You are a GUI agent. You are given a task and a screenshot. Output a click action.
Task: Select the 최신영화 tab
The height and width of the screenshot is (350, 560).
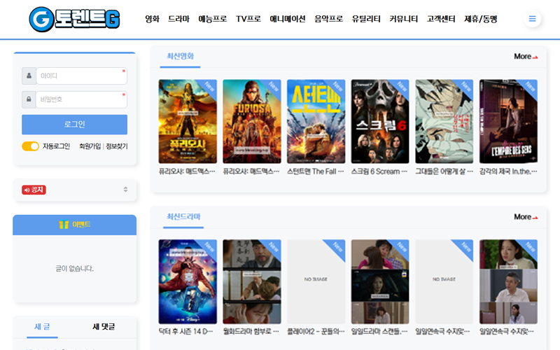[x=180, y=57]
